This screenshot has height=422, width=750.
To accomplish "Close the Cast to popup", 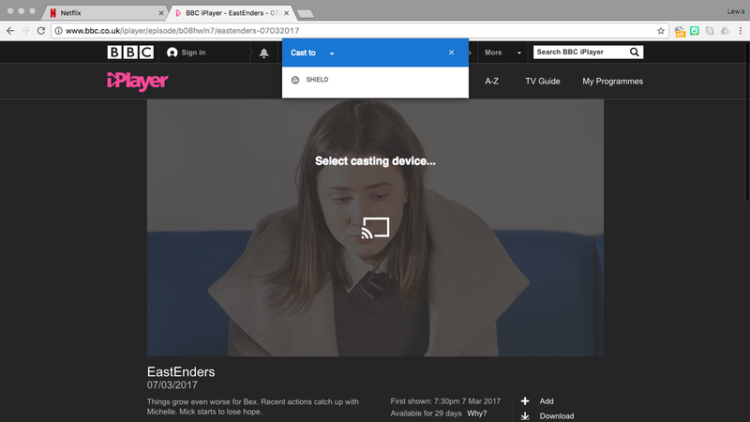I will 451,53.
